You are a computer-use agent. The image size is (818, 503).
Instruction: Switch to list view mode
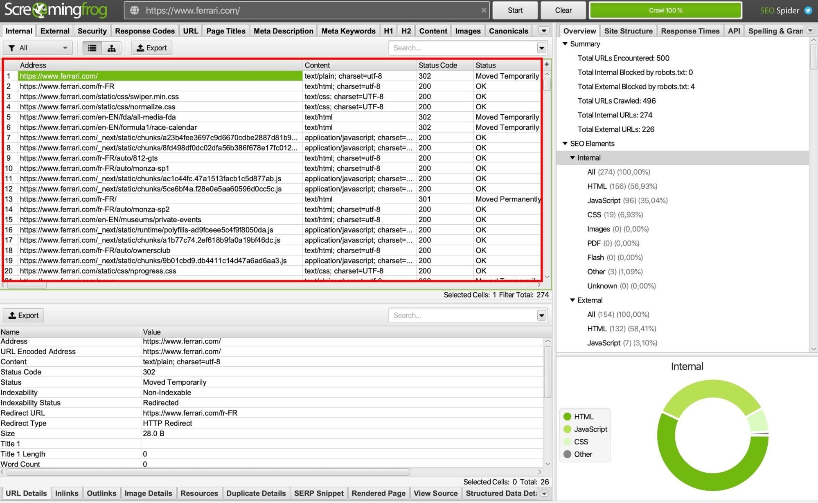[92, 47]
